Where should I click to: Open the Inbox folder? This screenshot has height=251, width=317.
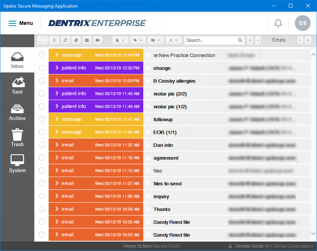pyautogui.click(x=17, y=60)
